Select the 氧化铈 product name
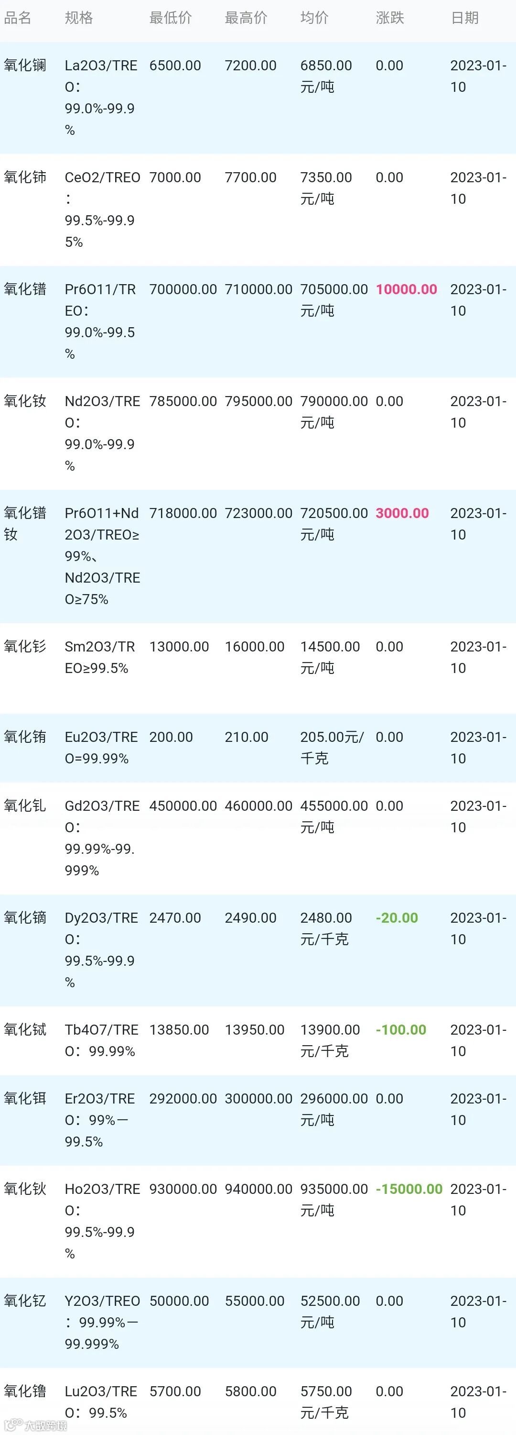Screen dimensions: 516x1435 click(25, 177)
